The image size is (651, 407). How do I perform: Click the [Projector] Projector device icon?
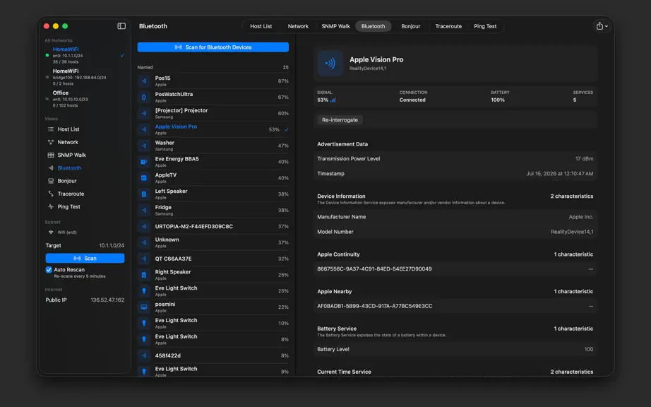click(x=144, y=113)
